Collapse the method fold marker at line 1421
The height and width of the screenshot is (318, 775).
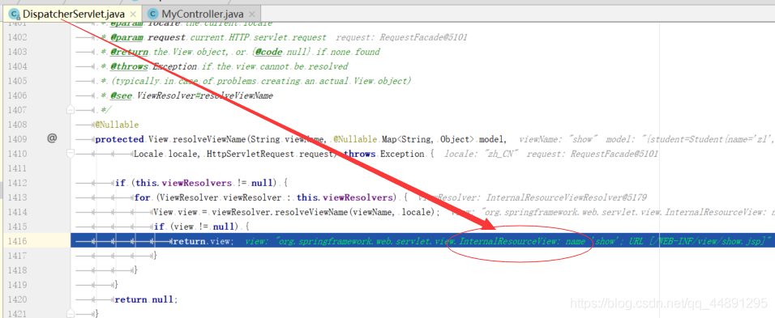(x=71, y=313)
